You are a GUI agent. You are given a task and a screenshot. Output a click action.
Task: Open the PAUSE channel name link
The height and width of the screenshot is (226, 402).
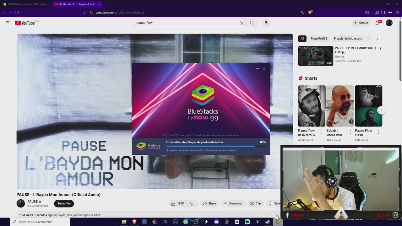(x=32, y=202)
